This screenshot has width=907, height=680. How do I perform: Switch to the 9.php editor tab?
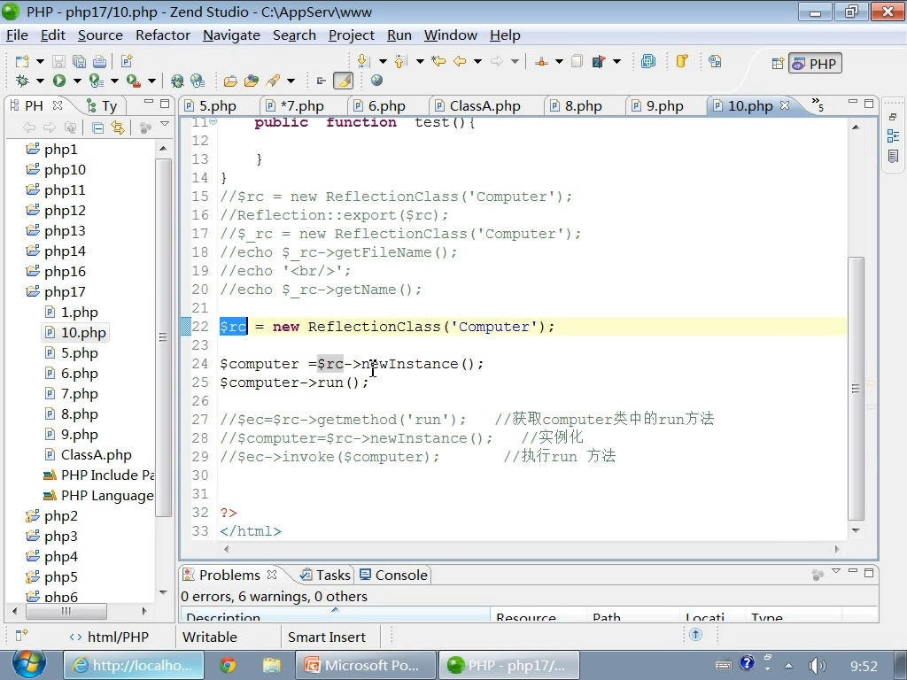click(x=658, y=106)
